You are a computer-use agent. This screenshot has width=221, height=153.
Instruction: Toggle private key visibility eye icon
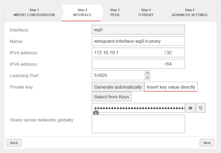click(190, 108)
